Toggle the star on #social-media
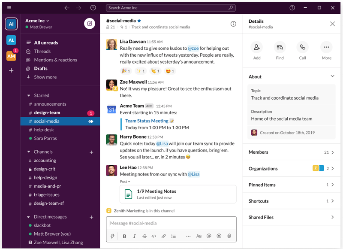The image size is (343, 249). pyautogui.click(x=139, y=21)
